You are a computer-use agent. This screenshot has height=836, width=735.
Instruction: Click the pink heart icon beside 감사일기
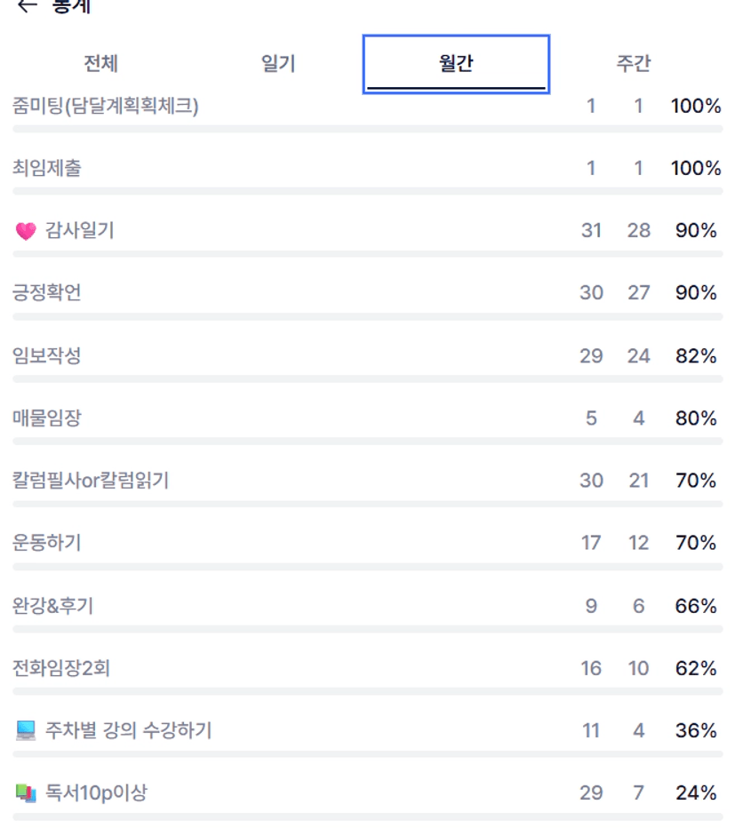coord(26,231)
